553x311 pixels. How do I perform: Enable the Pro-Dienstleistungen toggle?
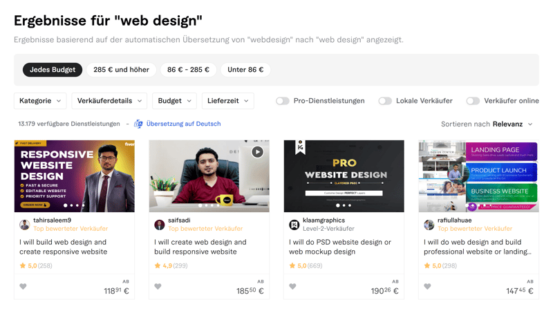[282, 101]
